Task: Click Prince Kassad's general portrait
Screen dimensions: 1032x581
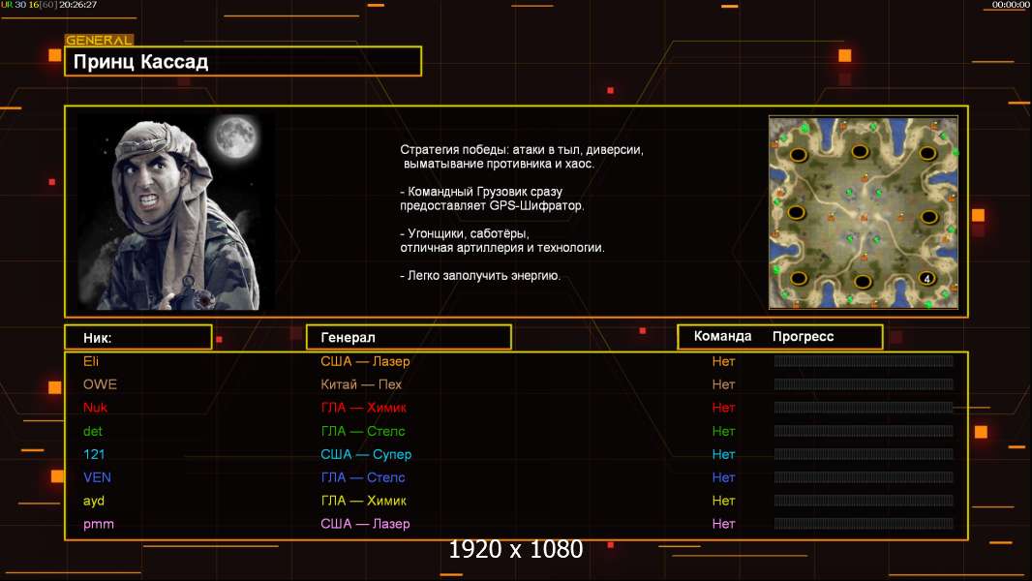Action: click(175, 211)
